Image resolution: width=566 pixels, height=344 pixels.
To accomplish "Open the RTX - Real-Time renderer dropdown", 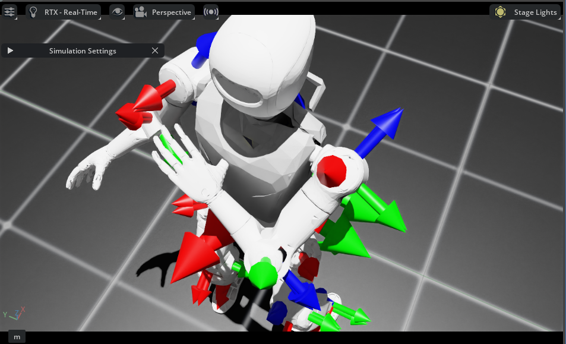I will (63, 12).
